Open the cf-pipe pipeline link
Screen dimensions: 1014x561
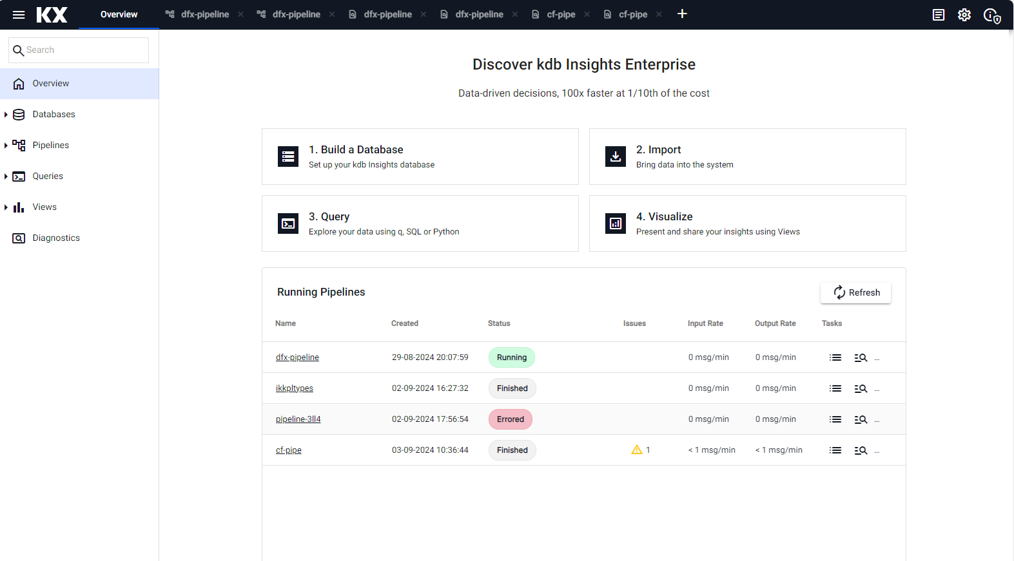289,450
